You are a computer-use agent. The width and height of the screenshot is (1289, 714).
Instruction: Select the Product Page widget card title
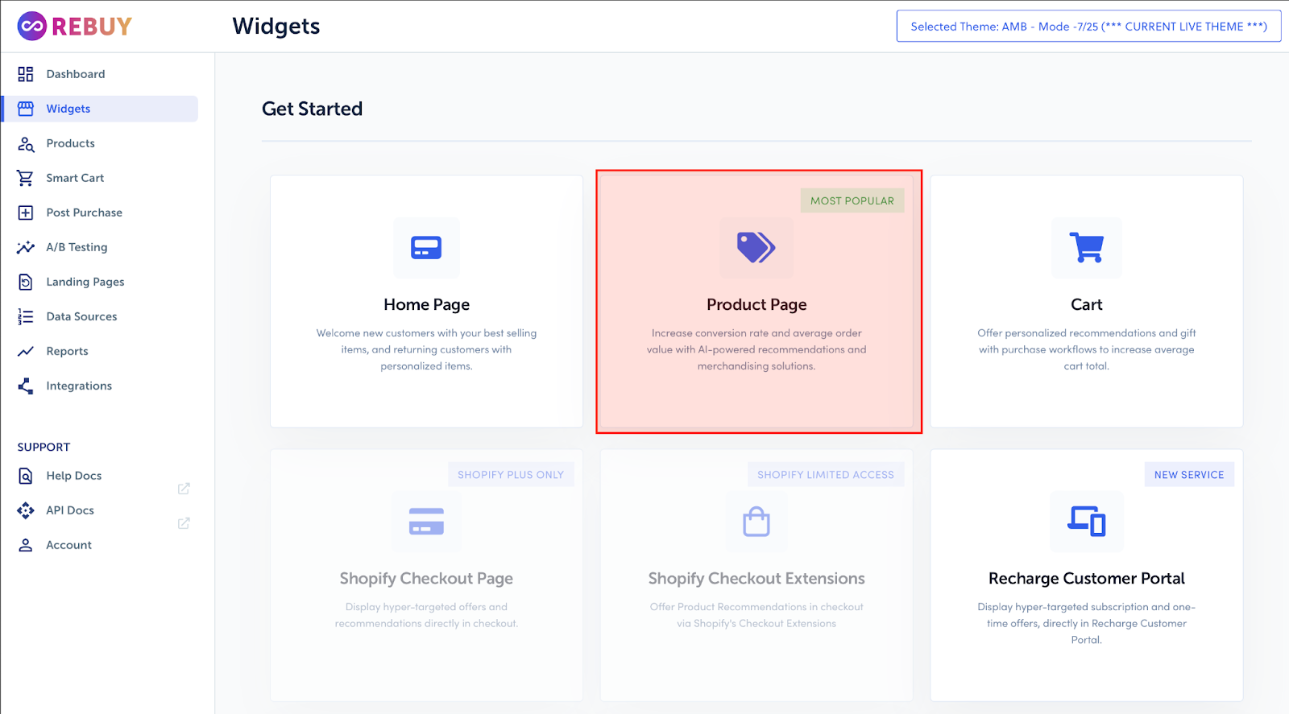[x=756, y=304]
